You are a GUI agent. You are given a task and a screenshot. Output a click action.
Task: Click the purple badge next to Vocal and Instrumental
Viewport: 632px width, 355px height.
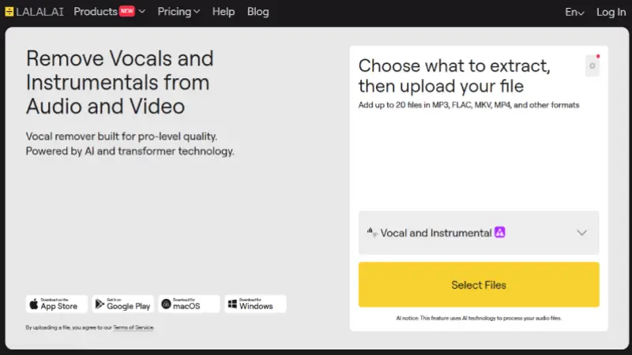point(500,232)
